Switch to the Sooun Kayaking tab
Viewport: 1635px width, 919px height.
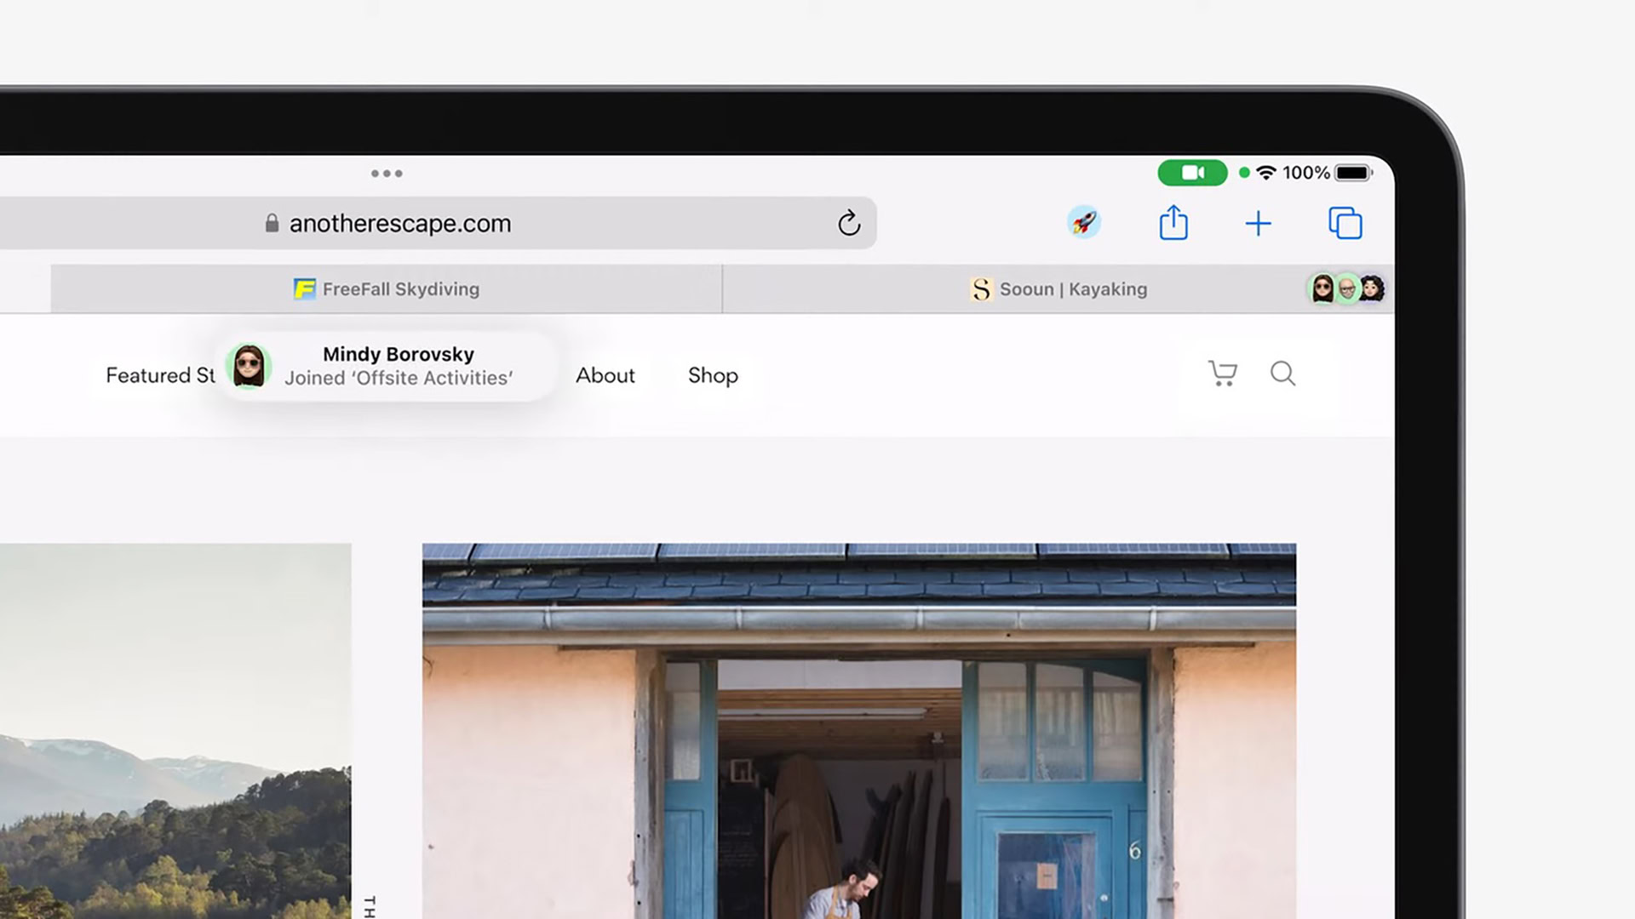[1058, 289]
